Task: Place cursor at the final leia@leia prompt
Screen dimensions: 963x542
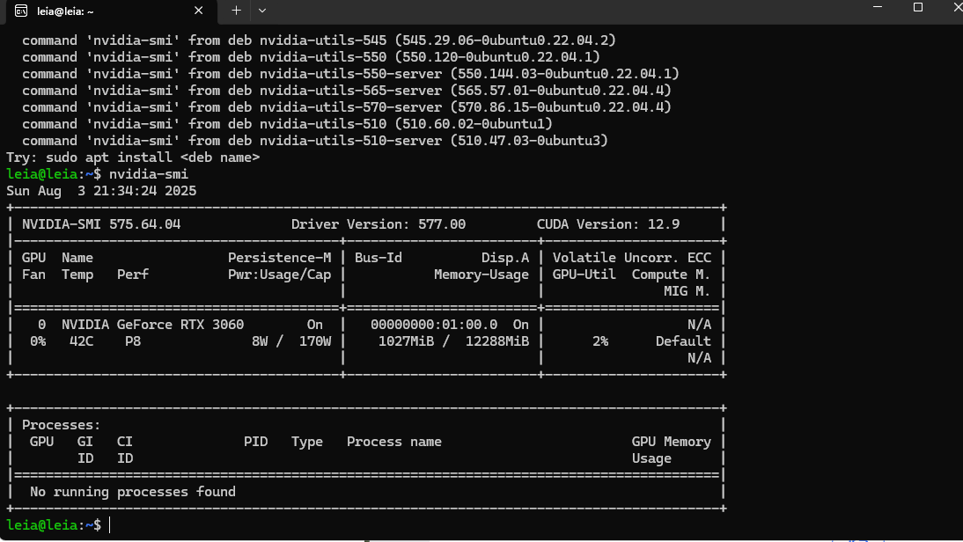Action: (111, 524)
